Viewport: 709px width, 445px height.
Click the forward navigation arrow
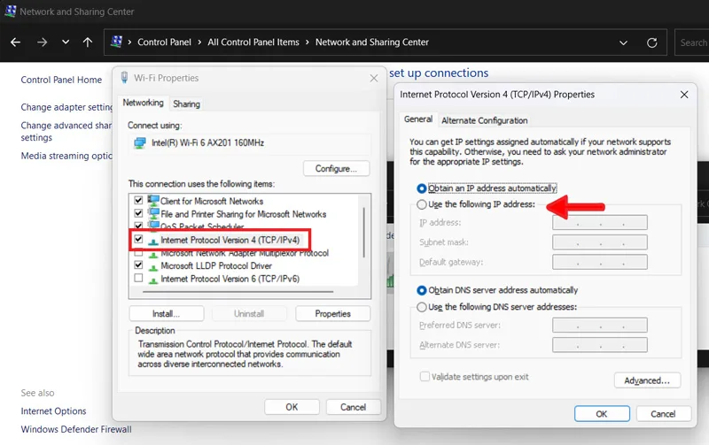[42, 42]
